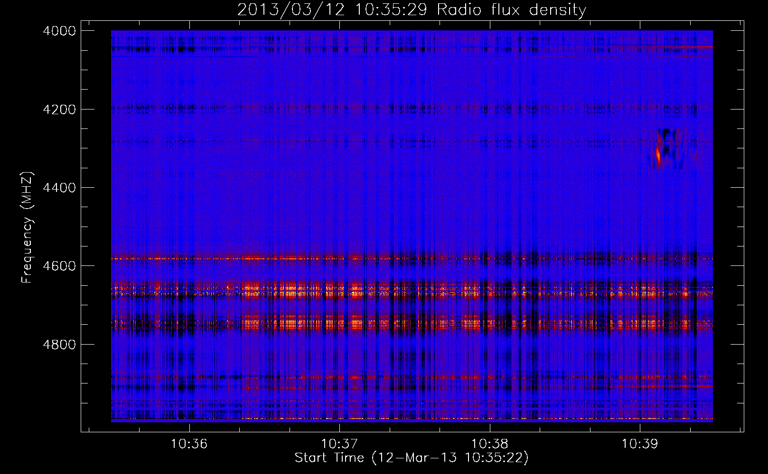The width and height of the screenshot is (768, 474).
Task: Select the 4400 frequency tick label
Action: point(59,188)
